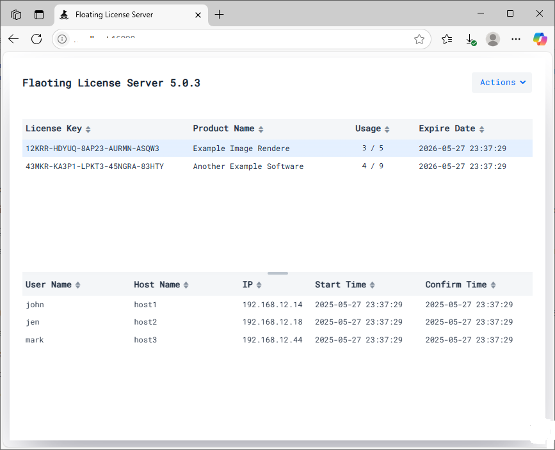The height and width of the screenshot is (450, 555).
Task: Select license key 12KRR-HDYUQ-8AP23-AURMN-ASQW3
Action: coord(92,149)
